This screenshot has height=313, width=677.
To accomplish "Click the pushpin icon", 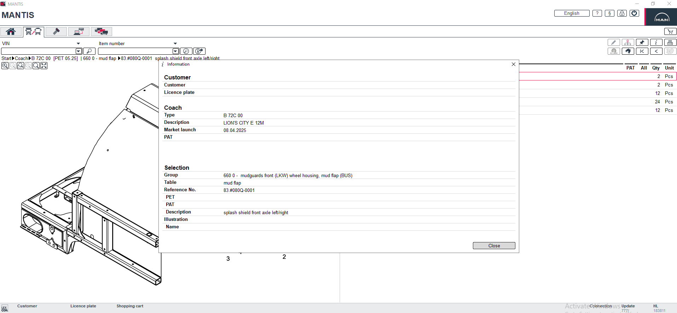I will tap(642, 42).
